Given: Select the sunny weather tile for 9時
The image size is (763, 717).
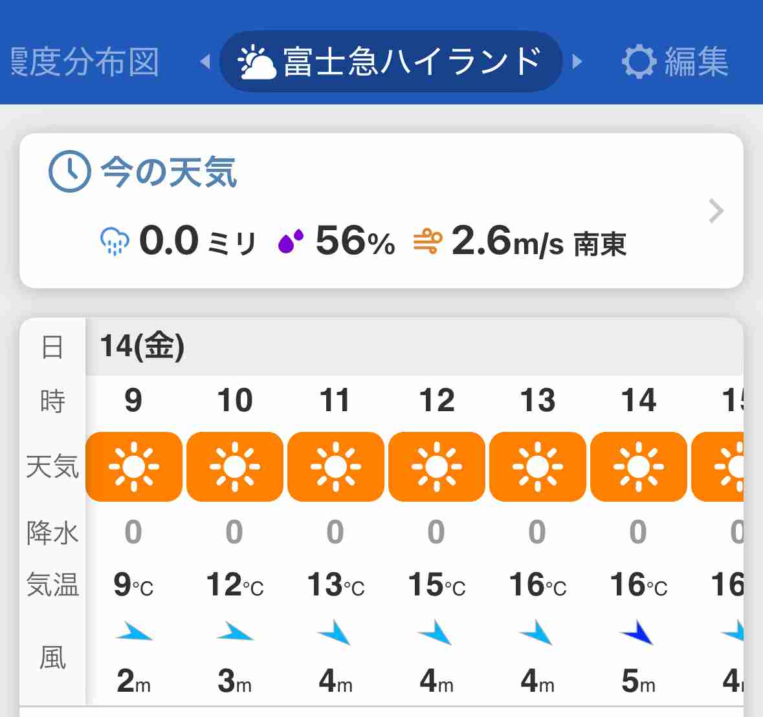Looking at the screenshot, I should click(134, 467).
